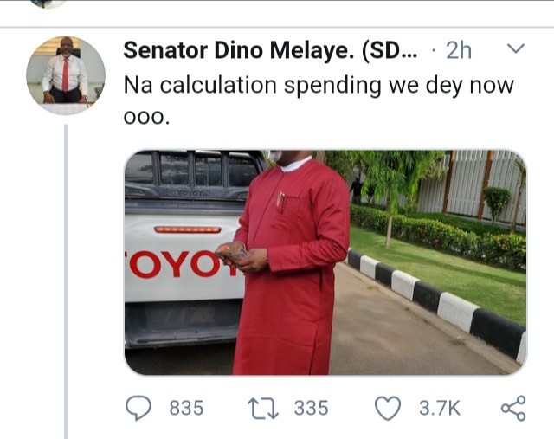This screenshot has width=554, height=439.
Task: Like the tweet with heart icon
Action: pyautogui.click(x=388, y=408)
